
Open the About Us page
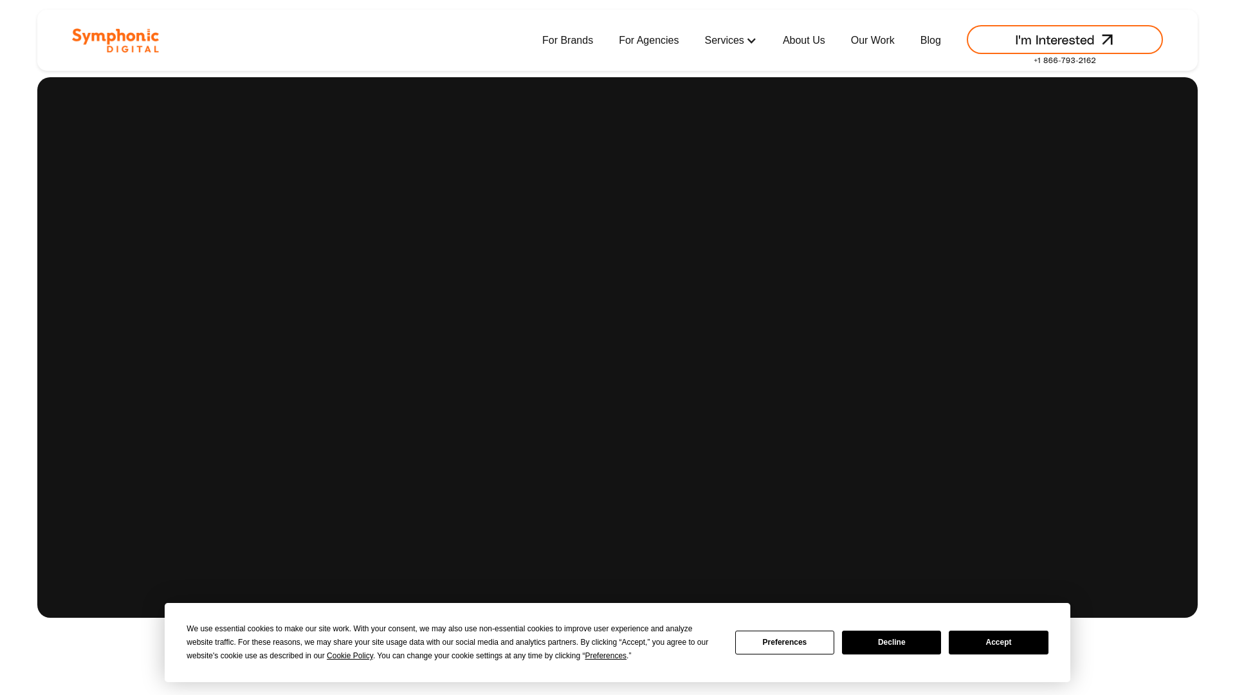click(803, 40)
